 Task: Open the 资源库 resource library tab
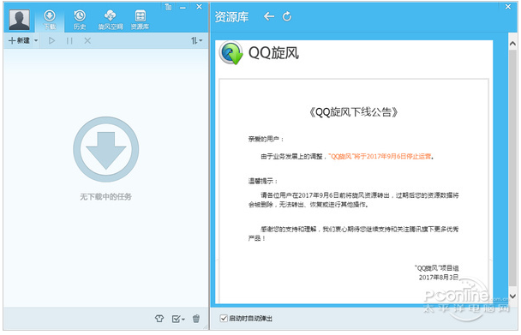[140, 21]
